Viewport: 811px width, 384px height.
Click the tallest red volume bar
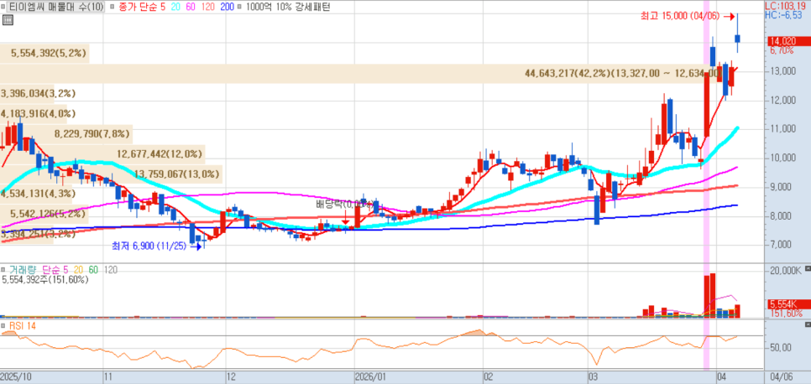tap(713, 295)
